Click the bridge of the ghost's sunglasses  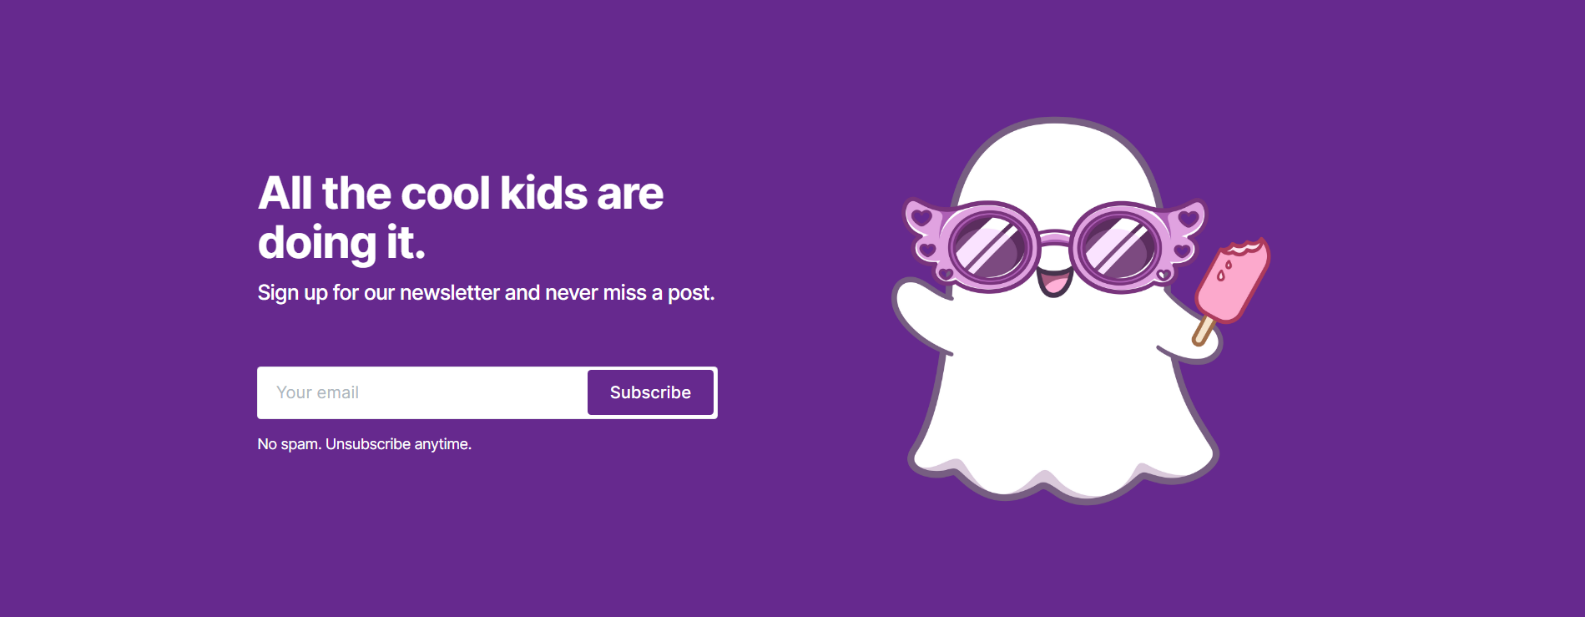coord(1054,238)
